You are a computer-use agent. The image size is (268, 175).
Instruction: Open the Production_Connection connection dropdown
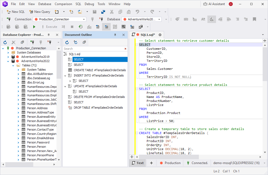click(84, 19)
